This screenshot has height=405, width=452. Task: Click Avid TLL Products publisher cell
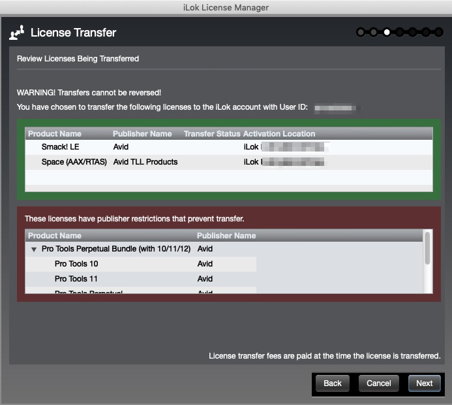coord(145,162)
